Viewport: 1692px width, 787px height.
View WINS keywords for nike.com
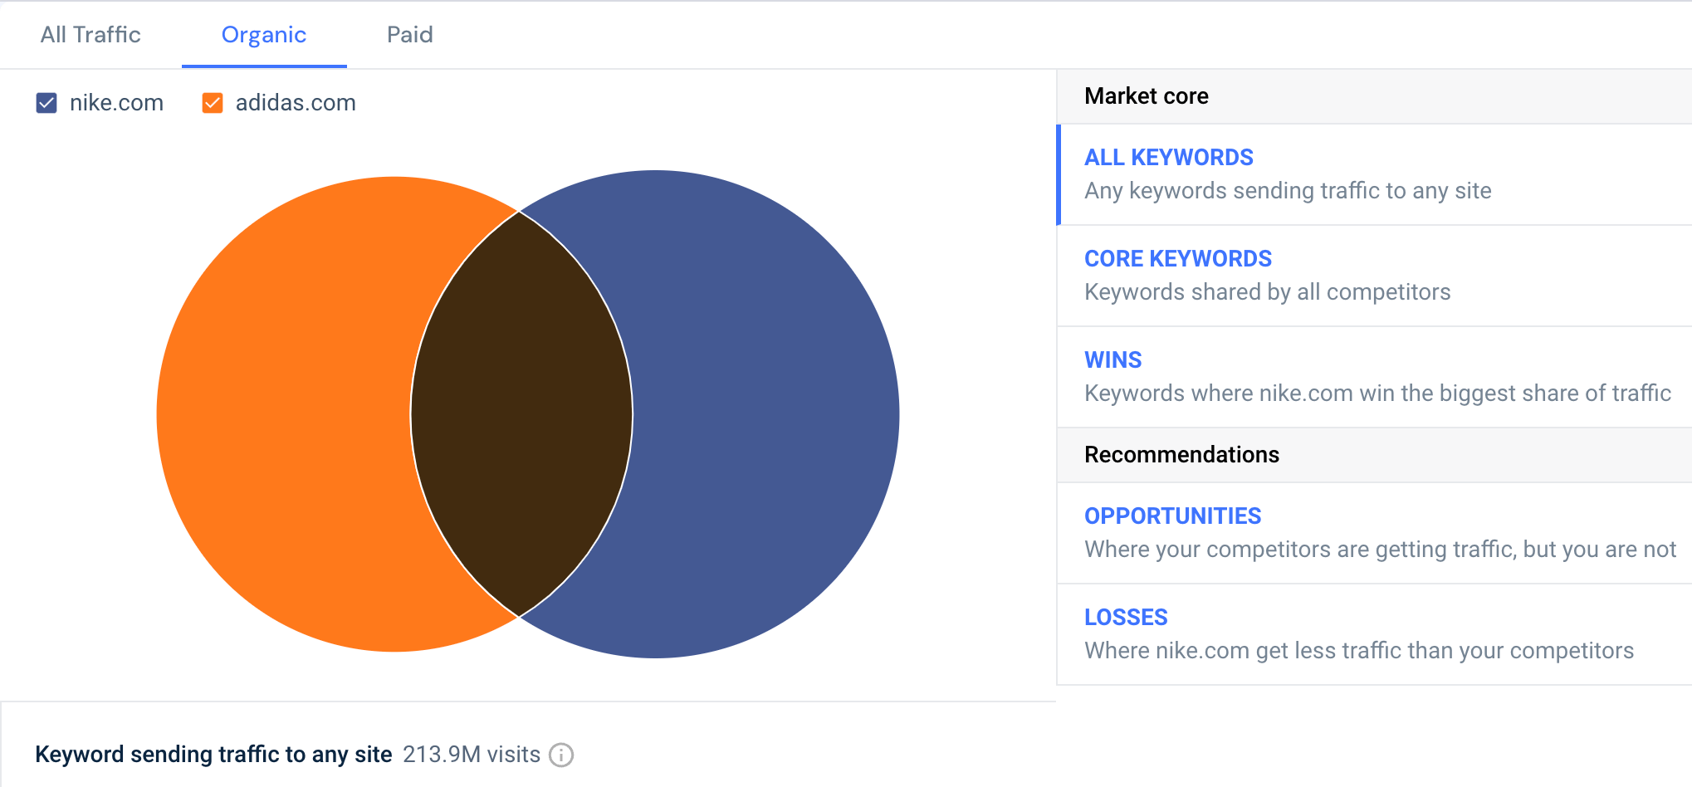click(1113, 359)
